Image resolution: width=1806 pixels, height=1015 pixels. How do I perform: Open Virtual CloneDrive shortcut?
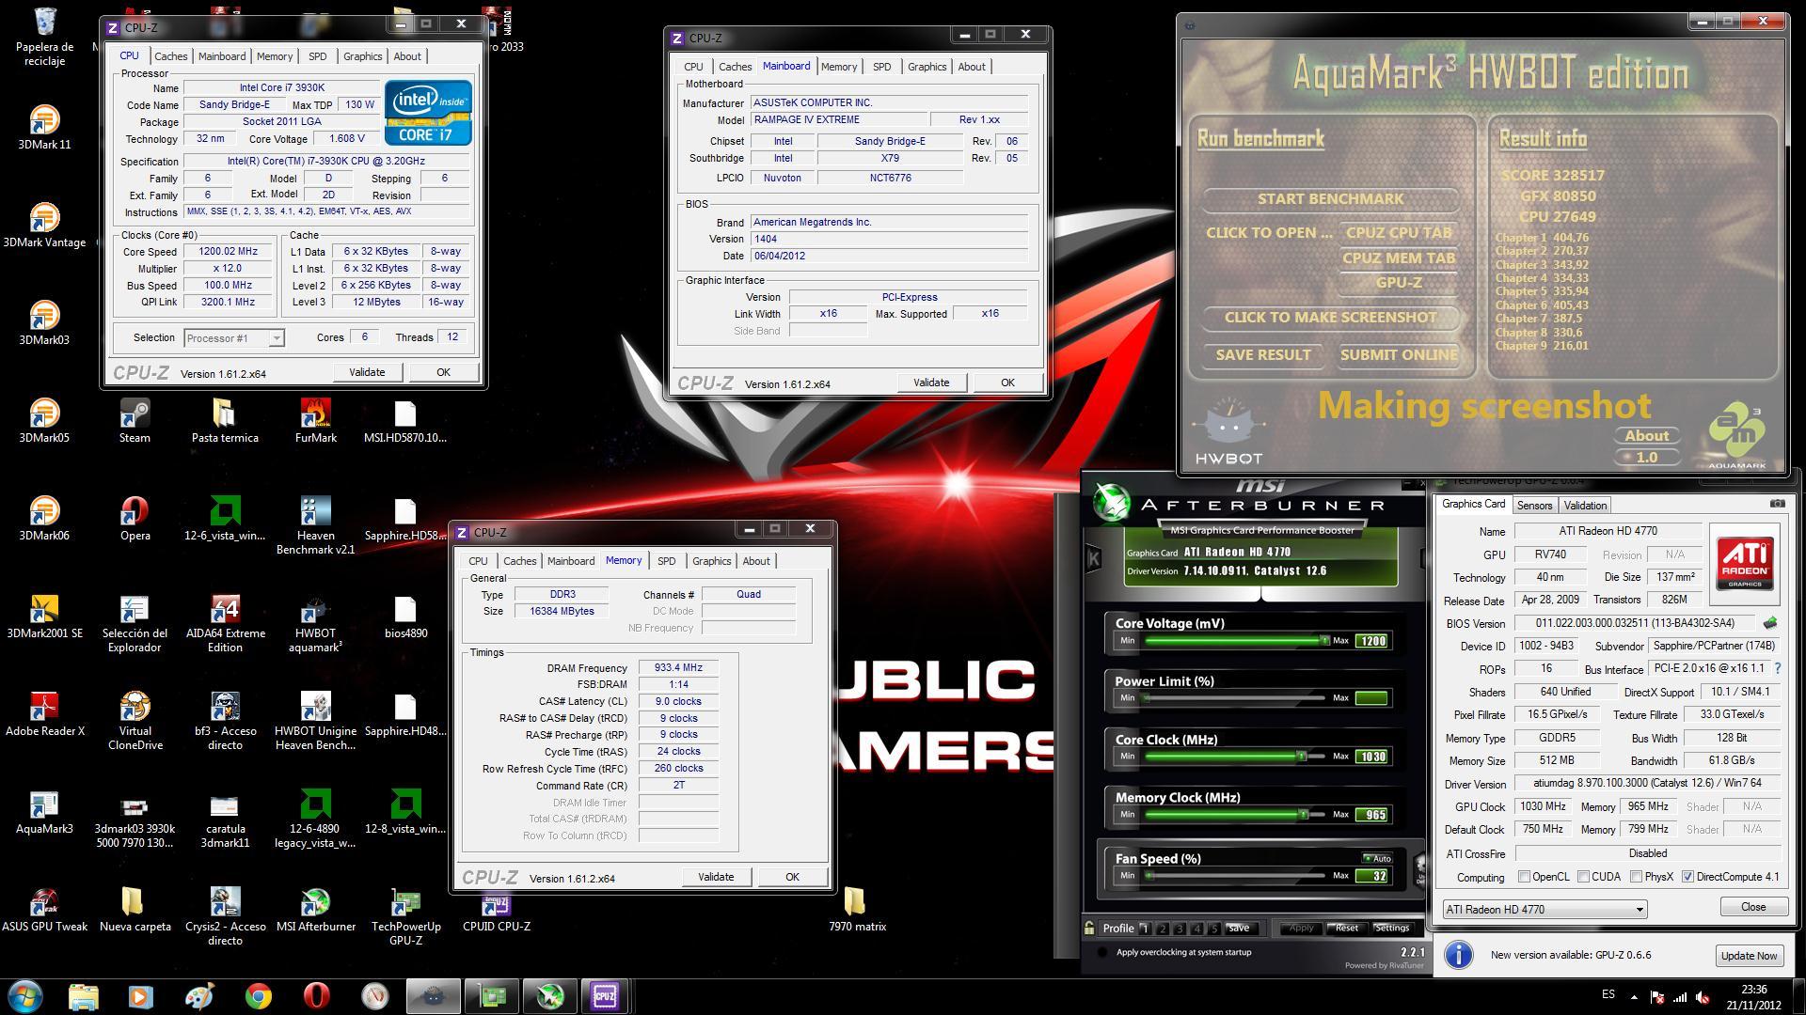[135, 720]
